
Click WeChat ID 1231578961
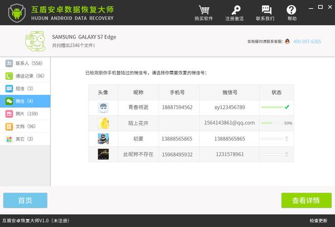click(x=229, y=154)
